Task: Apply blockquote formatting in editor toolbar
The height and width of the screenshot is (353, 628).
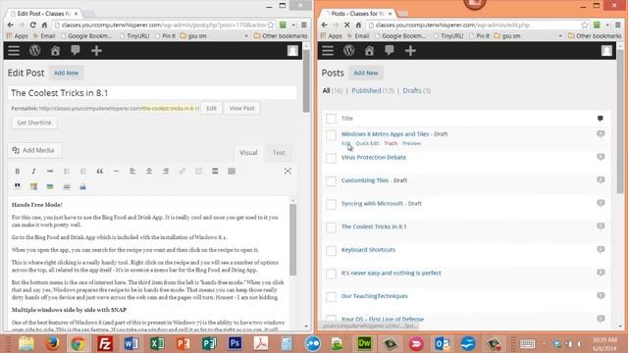Action: [99, 172]
